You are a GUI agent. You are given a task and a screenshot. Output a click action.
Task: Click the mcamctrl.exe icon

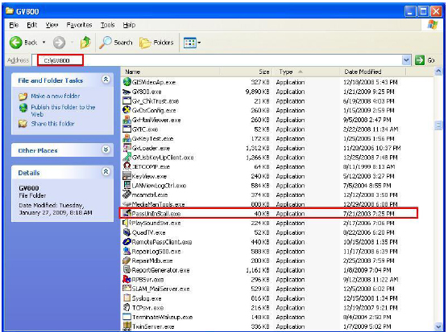(127, 195)
